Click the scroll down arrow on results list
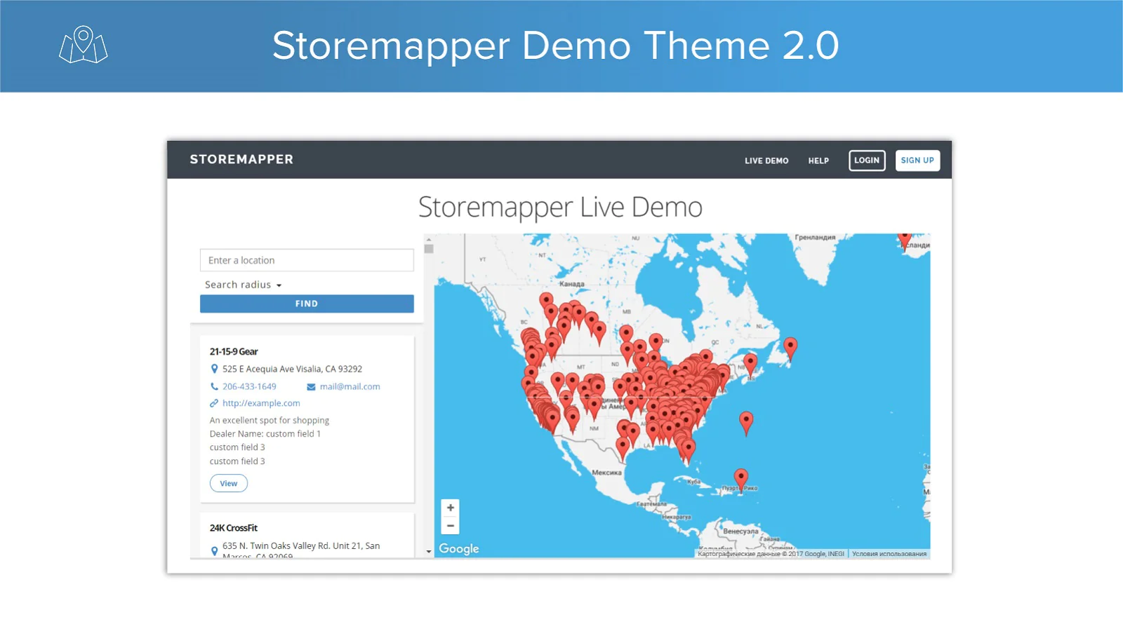 point(429,552)
